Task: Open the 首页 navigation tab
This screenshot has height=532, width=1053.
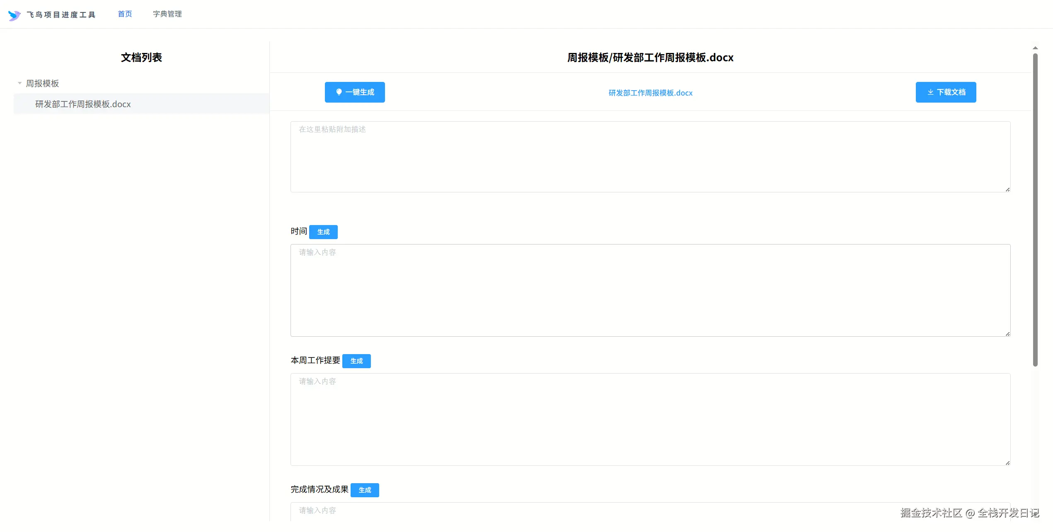Action: 125,14
